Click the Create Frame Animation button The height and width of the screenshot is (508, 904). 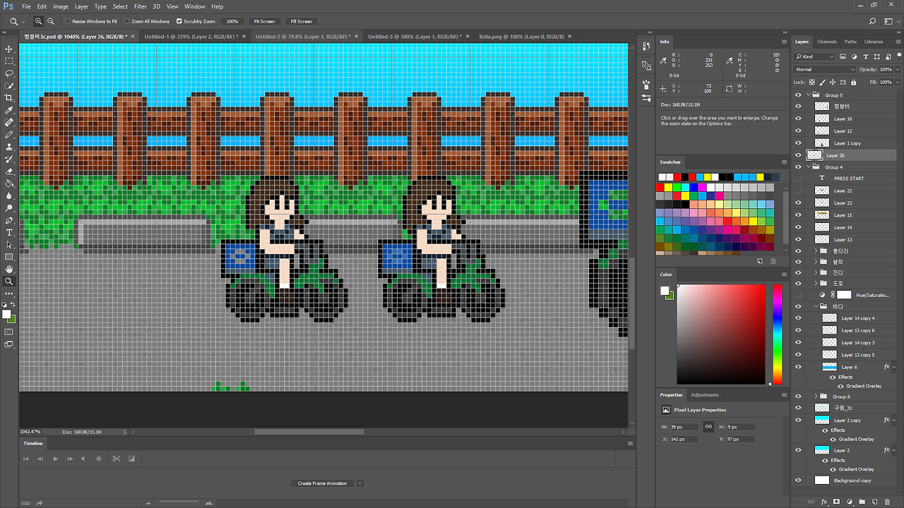(321, 483)
